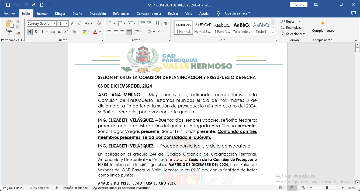Viewport: 360px width, 191px height.
Task: Expand the Seleccionar dropdown
Action: pos(293,34)
